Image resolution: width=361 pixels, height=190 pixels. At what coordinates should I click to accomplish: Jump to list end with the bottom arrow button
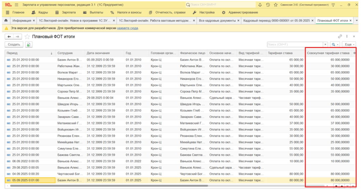pos(353,186)
